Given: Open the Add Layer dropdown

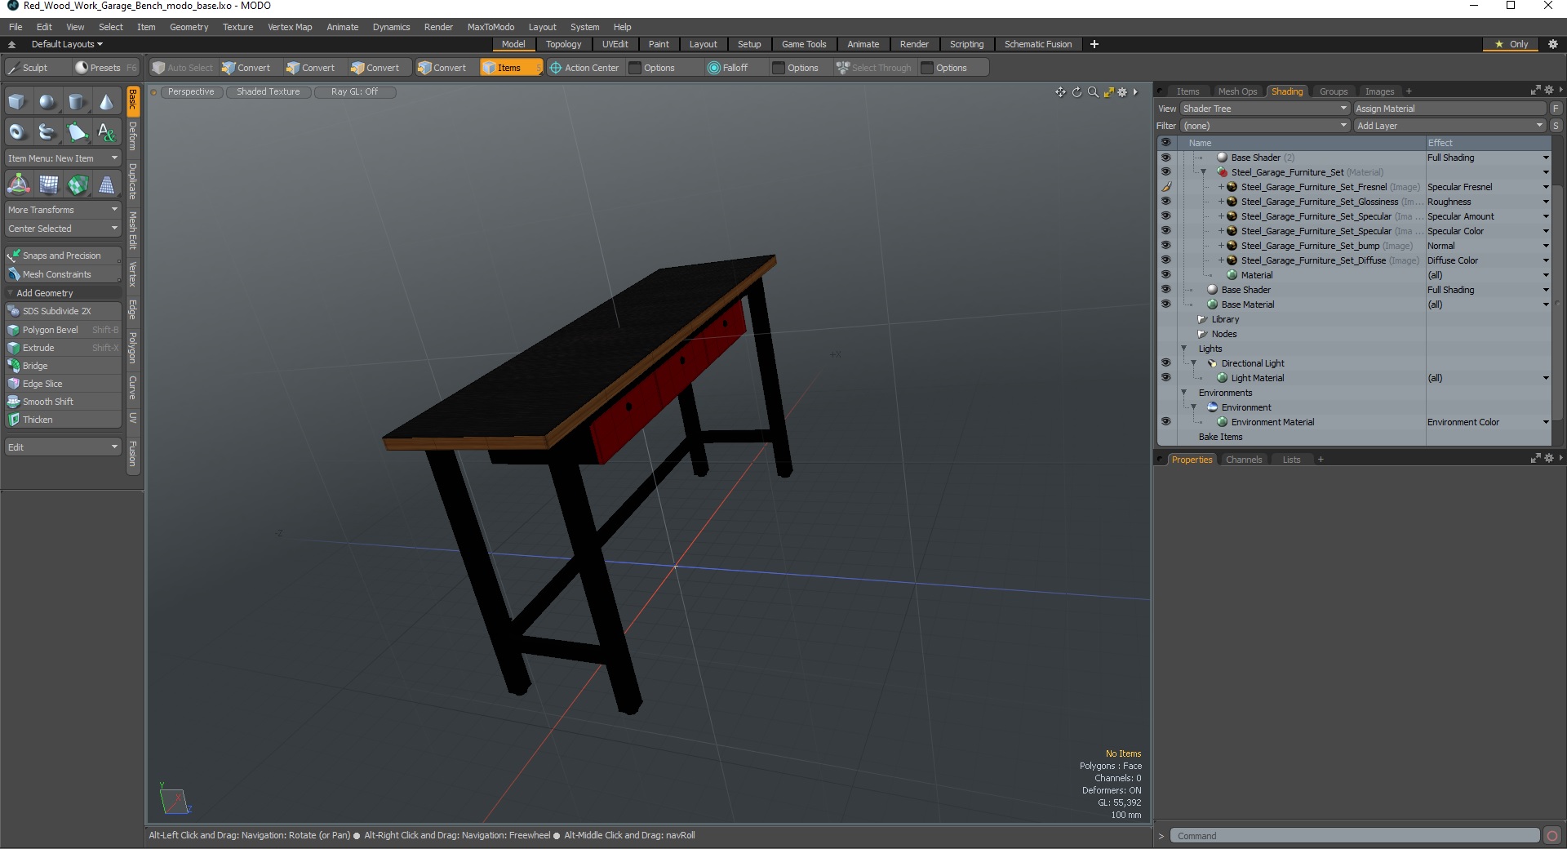Looking at the screenshot, I should coord(1449,126).
